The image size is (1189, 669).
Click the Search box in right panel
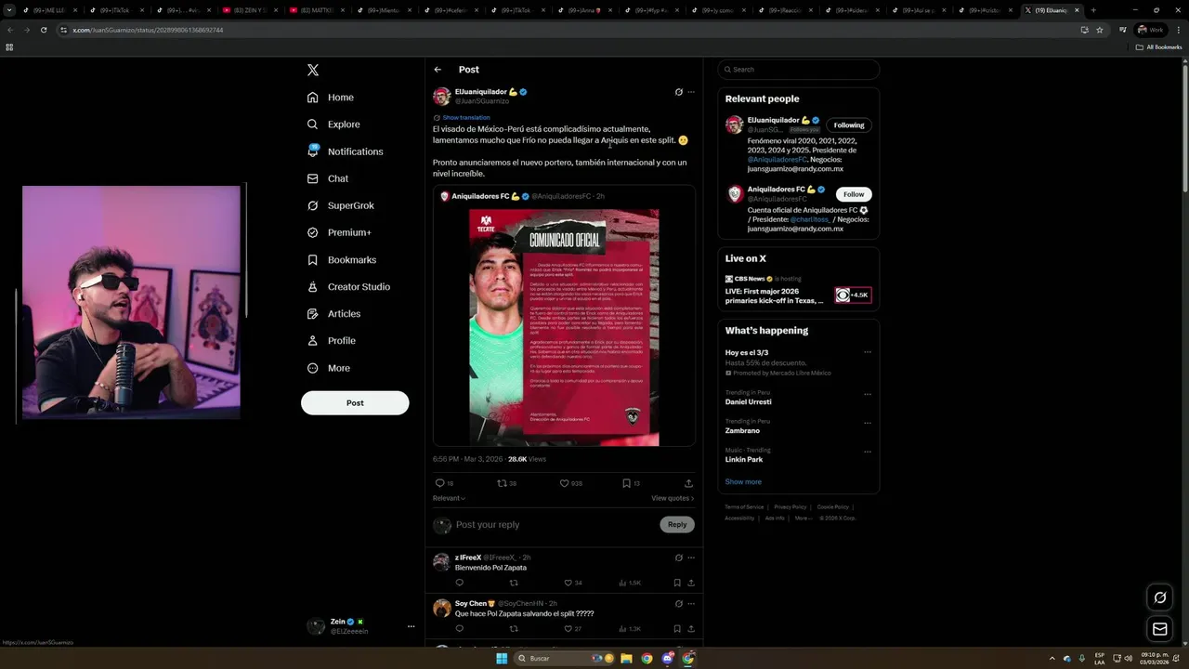[x=799, y=70]
